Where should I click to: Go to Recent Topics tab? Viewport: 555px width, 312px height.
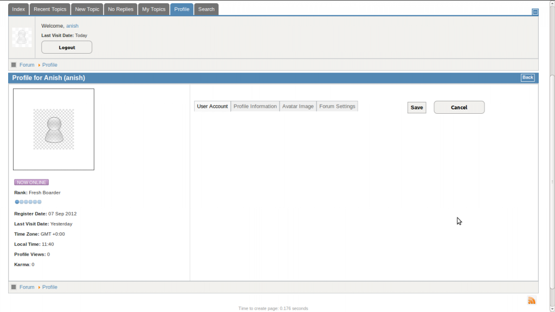click(x=50, y=9)
